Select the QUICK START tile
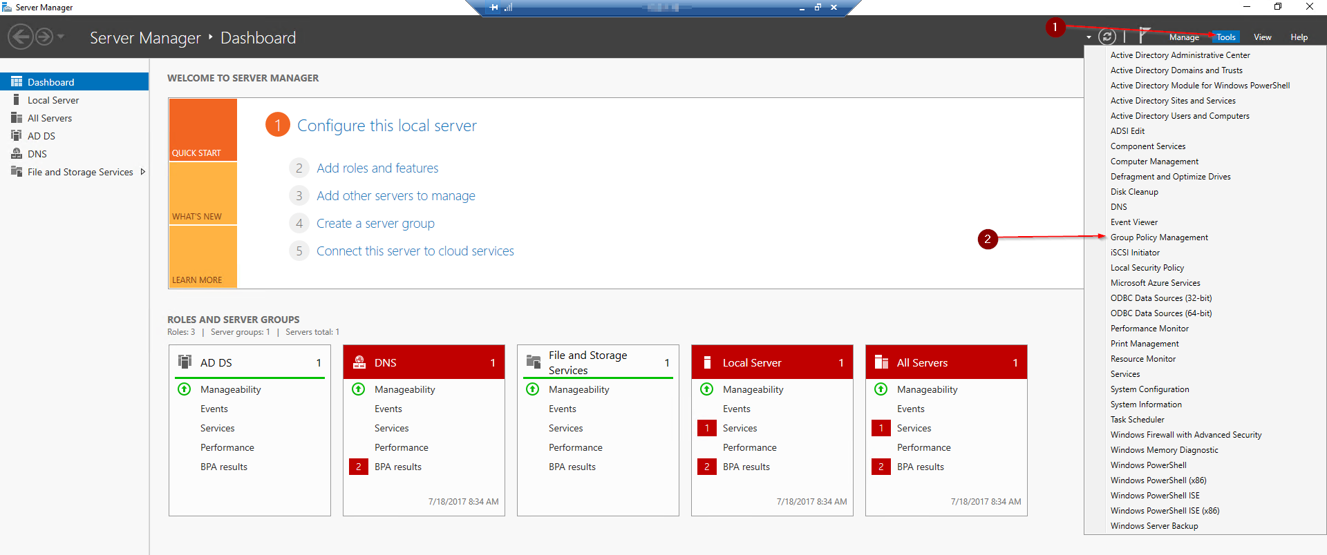This screenshot has width=1327, height=555. [x=203, y=130]
